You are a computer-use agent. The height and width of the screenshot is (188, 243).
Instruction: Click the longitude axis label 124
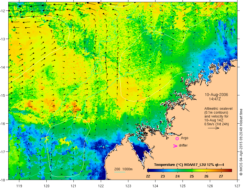(155, 186)
